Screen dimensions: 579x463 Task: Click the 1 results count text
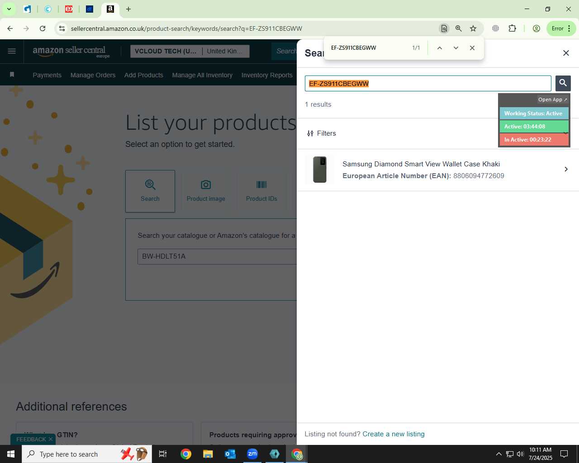318,104
